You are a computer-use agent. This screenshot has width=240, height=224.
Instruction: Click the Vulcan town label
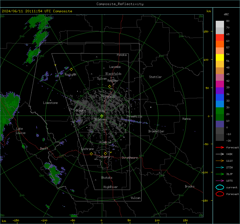point(135,198)
